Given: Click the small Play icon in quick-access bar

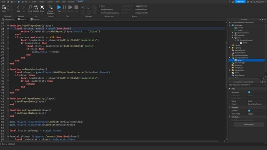Looking at the screenshot, I should click(19, 2).
